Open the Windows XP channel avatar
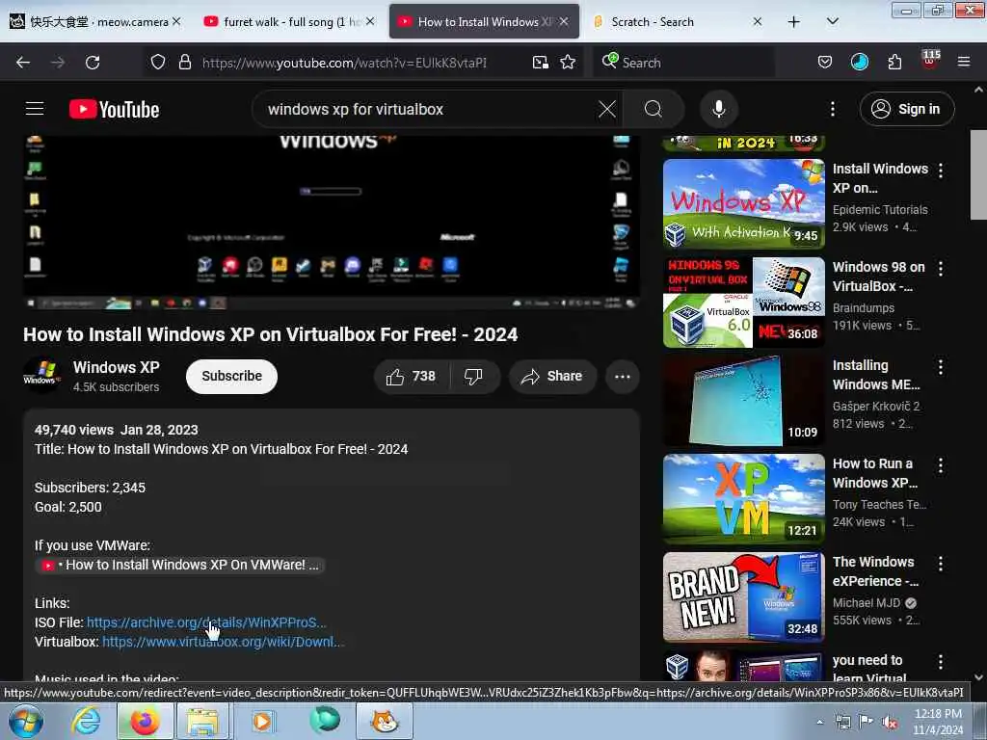Screen dimensions: 987x740 42,376
